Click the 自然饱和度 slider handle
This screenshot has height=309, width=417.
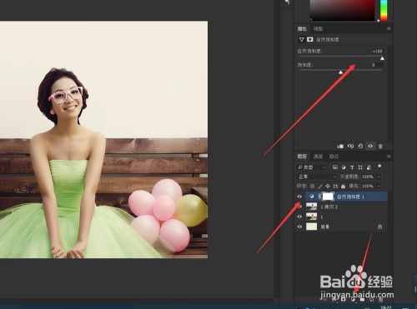click(382, 58)
